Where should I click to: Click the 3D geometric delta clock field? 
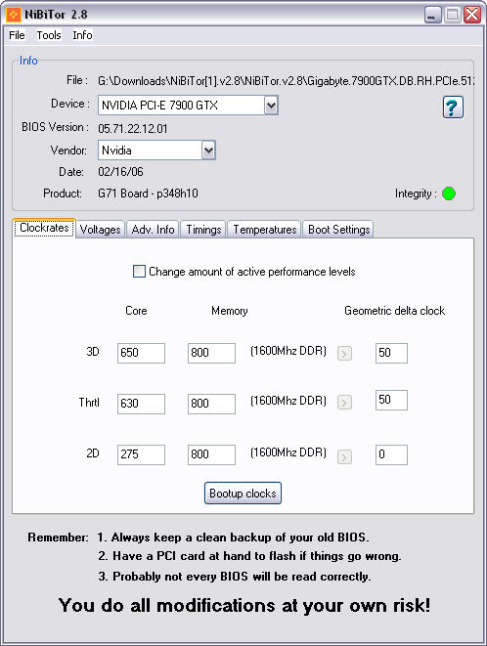point(391,353)
